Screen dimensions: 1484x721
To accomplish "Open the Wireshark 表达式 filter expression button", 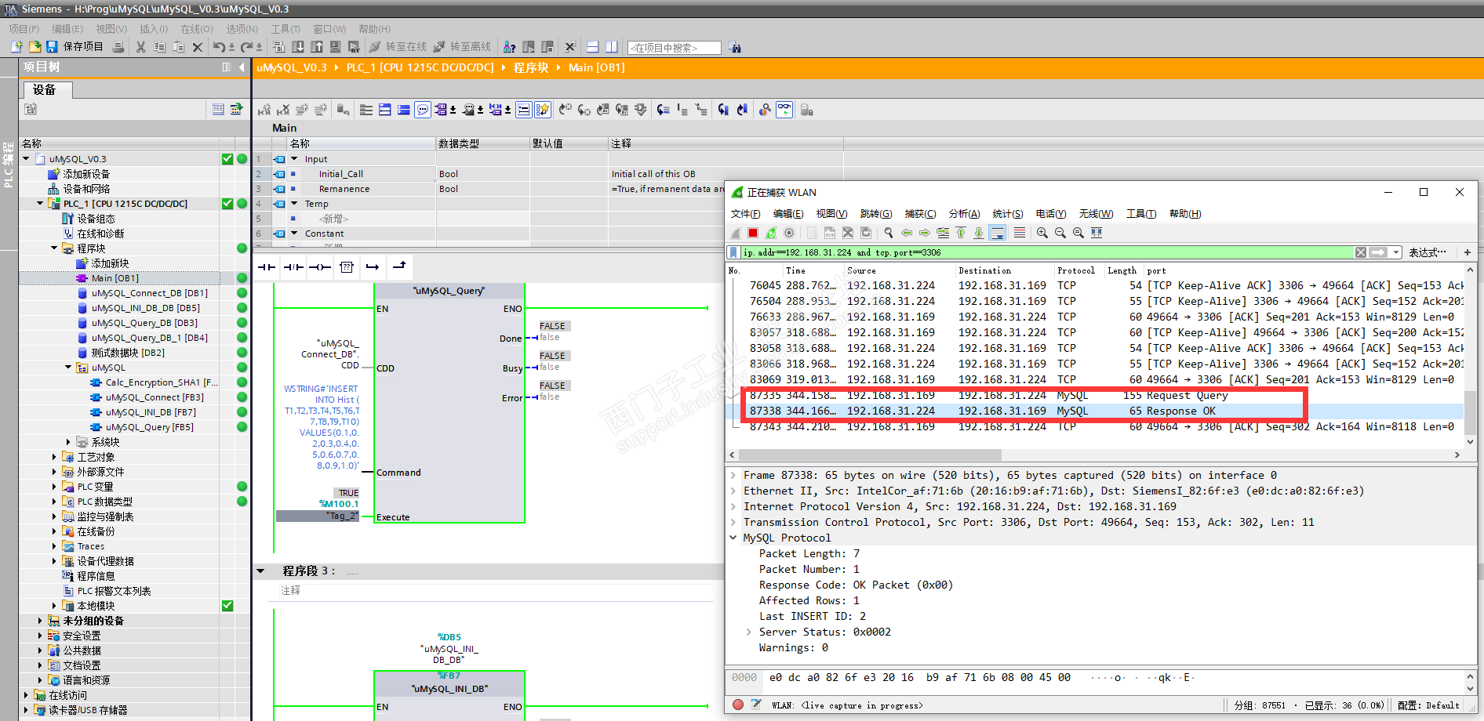I will (x=1427, y=252).
